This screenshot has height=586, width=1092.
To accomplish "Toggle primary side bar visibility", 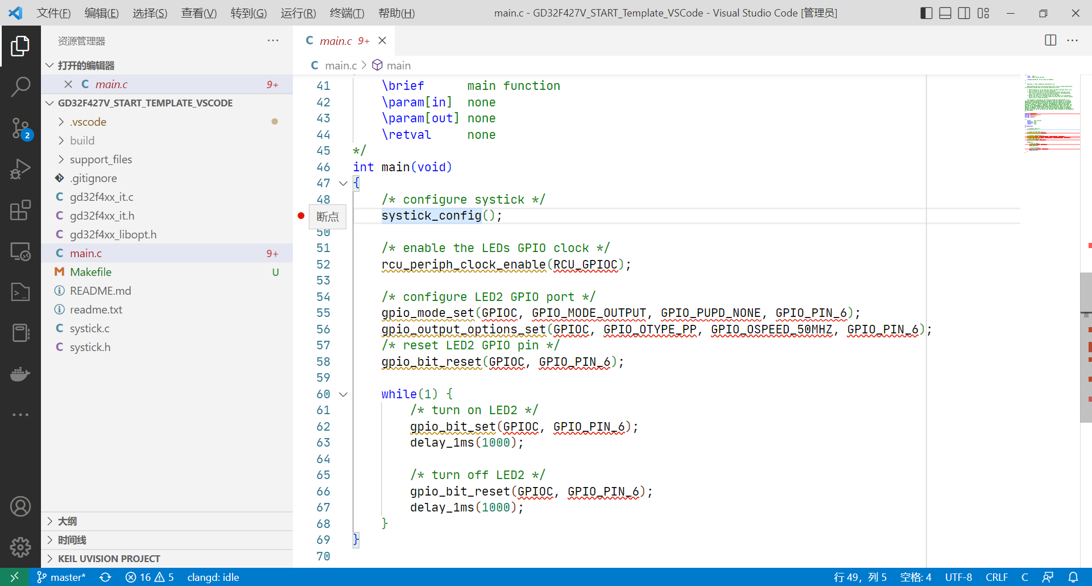I will 926,13.
